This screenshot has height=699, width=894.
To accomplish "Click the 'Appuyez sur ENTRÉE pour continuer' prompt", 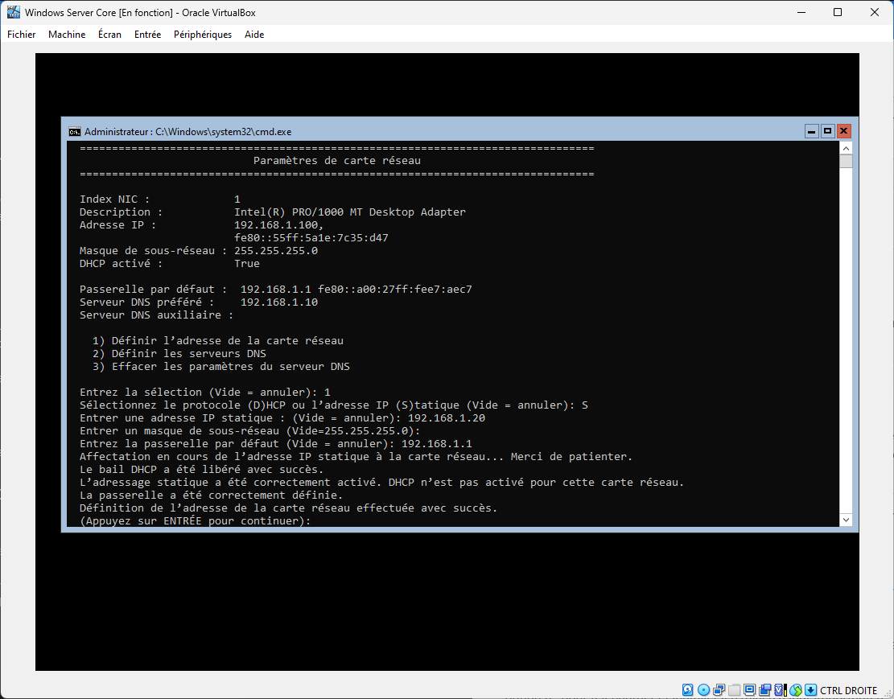I will (196, 521).
